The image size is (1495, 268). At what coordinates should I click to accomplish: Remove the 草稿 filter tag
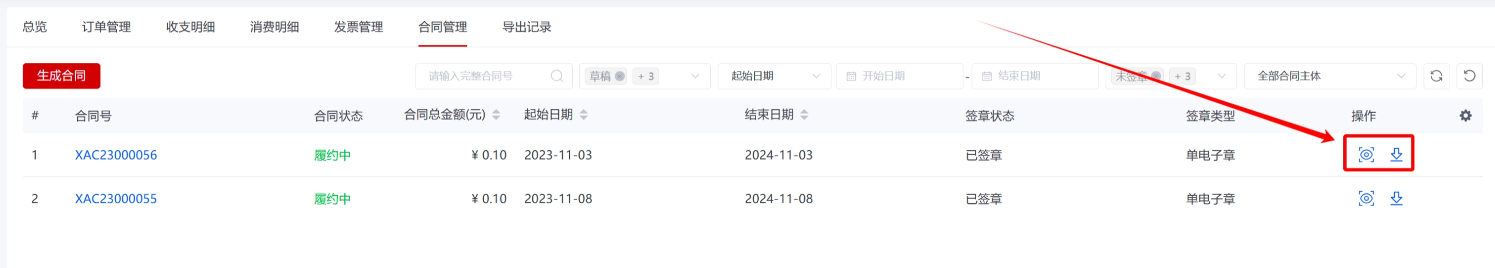(x=620, y=76)
